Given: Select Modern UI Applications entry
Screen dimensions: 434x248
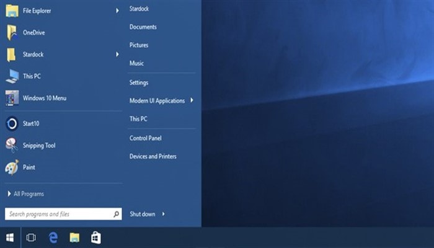Looking at the screenshot, I should [157, 100].
